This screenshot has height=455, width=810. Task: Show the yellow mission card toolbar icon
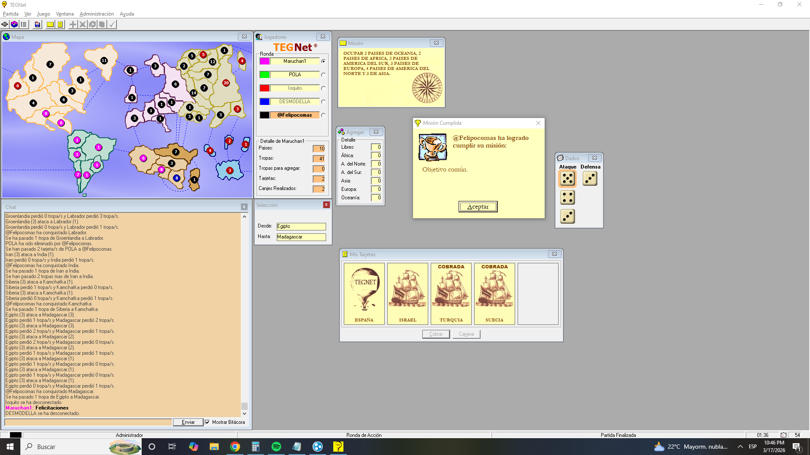click(50, 24)
